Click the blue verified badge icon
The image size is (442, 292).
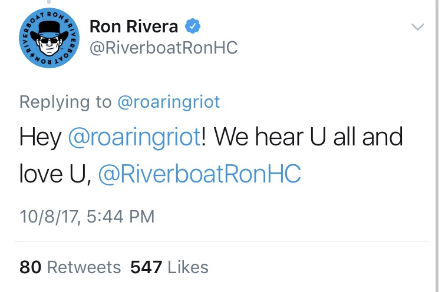tap(193, 26)
